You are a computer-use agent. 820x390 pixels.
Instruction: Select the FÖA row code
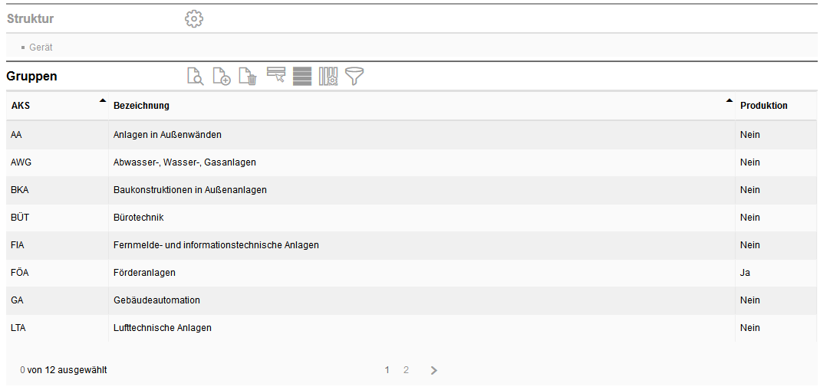19,273
